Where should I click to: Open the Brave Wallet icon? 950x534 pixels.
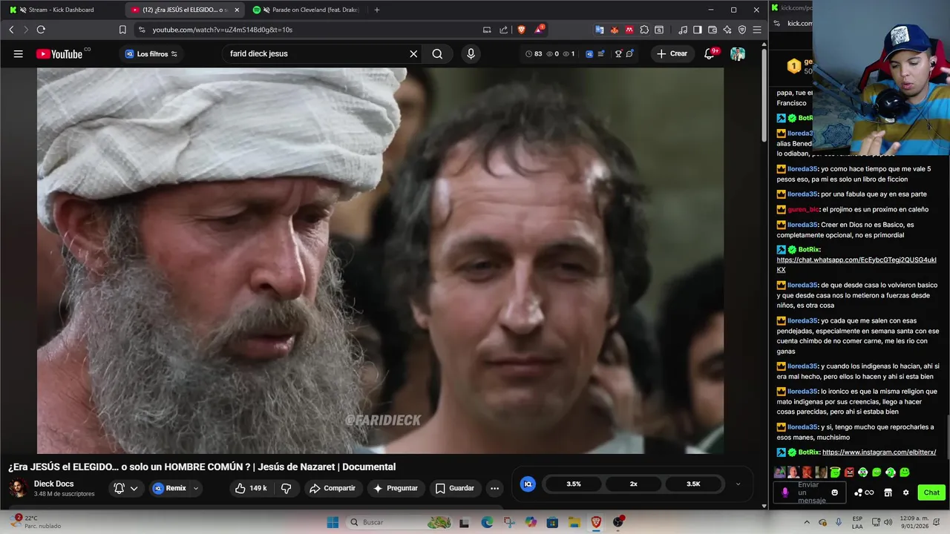pyautogui.click(x=712, y=30)
